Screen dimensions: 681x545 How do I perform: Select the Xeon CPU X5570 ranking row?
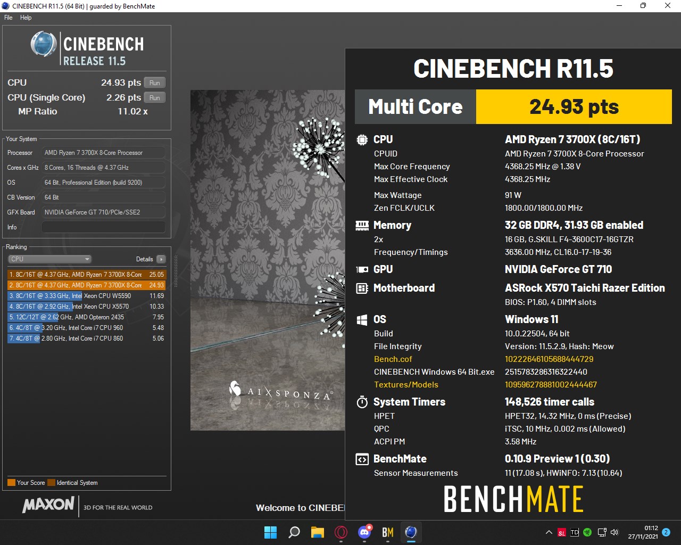click(x=87, y=307)
